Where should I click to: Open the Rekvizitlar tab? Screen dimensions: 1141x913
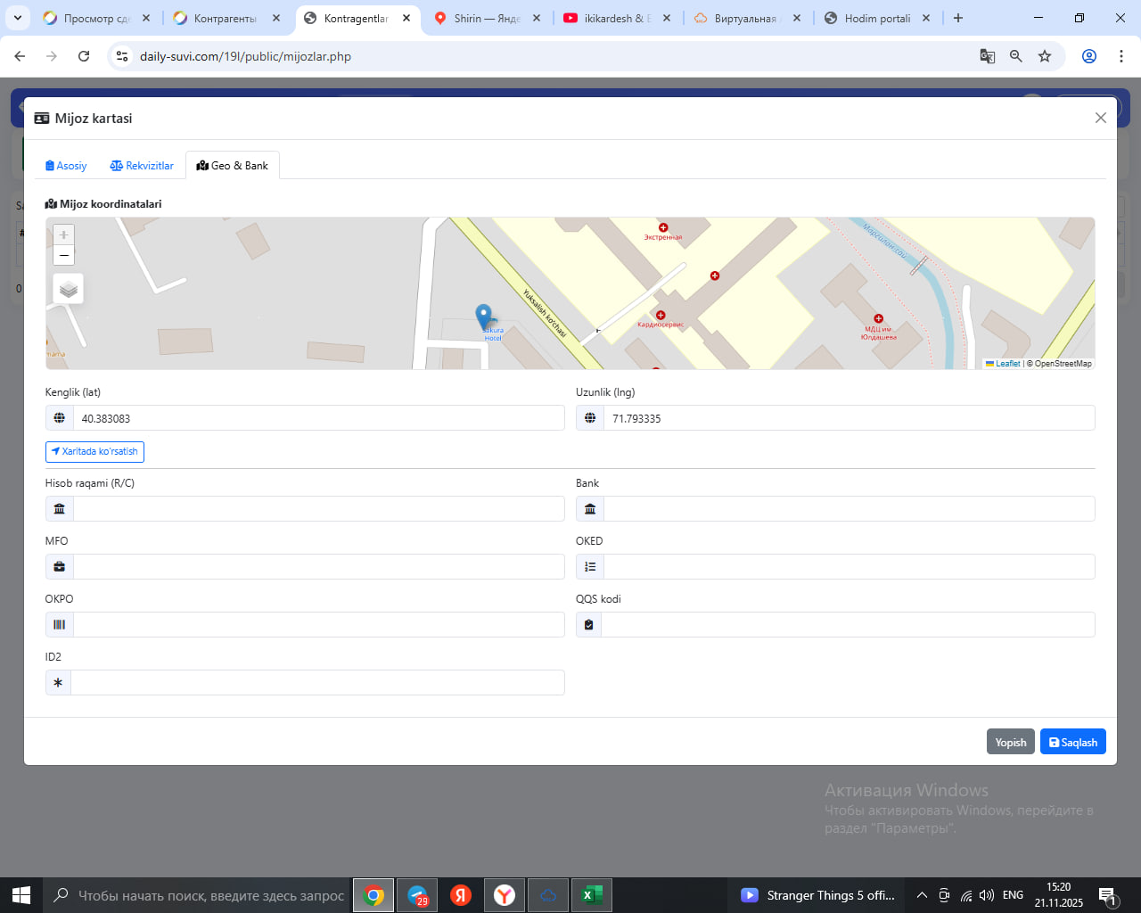click(x=142, y=166)
